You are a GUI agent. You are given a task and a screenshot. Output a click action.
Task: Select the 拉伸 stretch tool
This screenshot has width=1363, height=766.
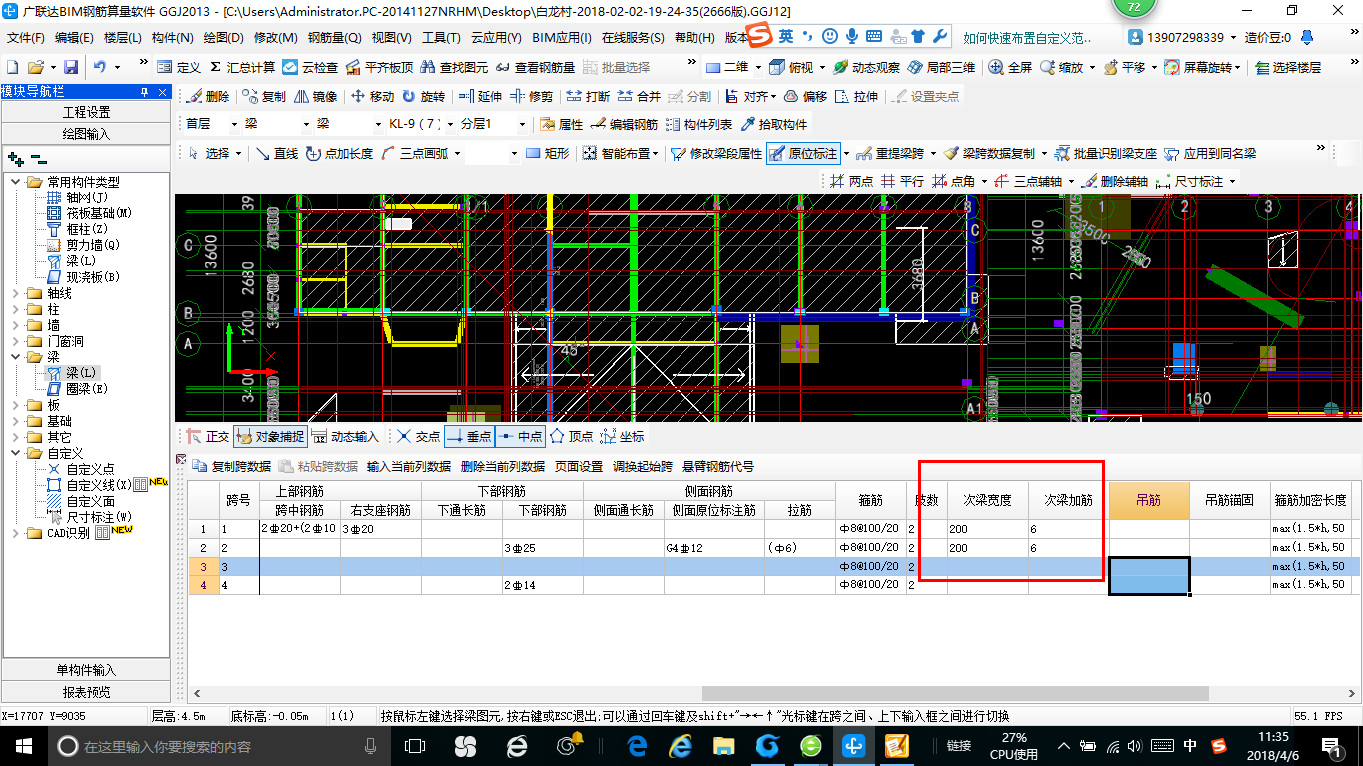(856, 97)
